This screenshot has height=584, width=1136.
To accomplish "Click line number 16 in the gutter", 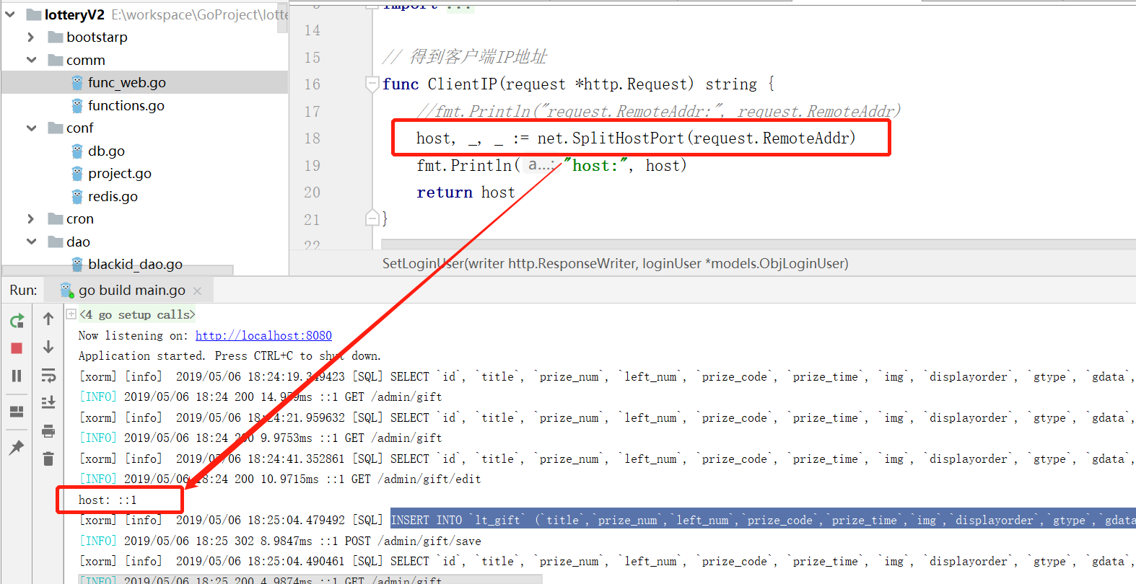I will [312, 84].
